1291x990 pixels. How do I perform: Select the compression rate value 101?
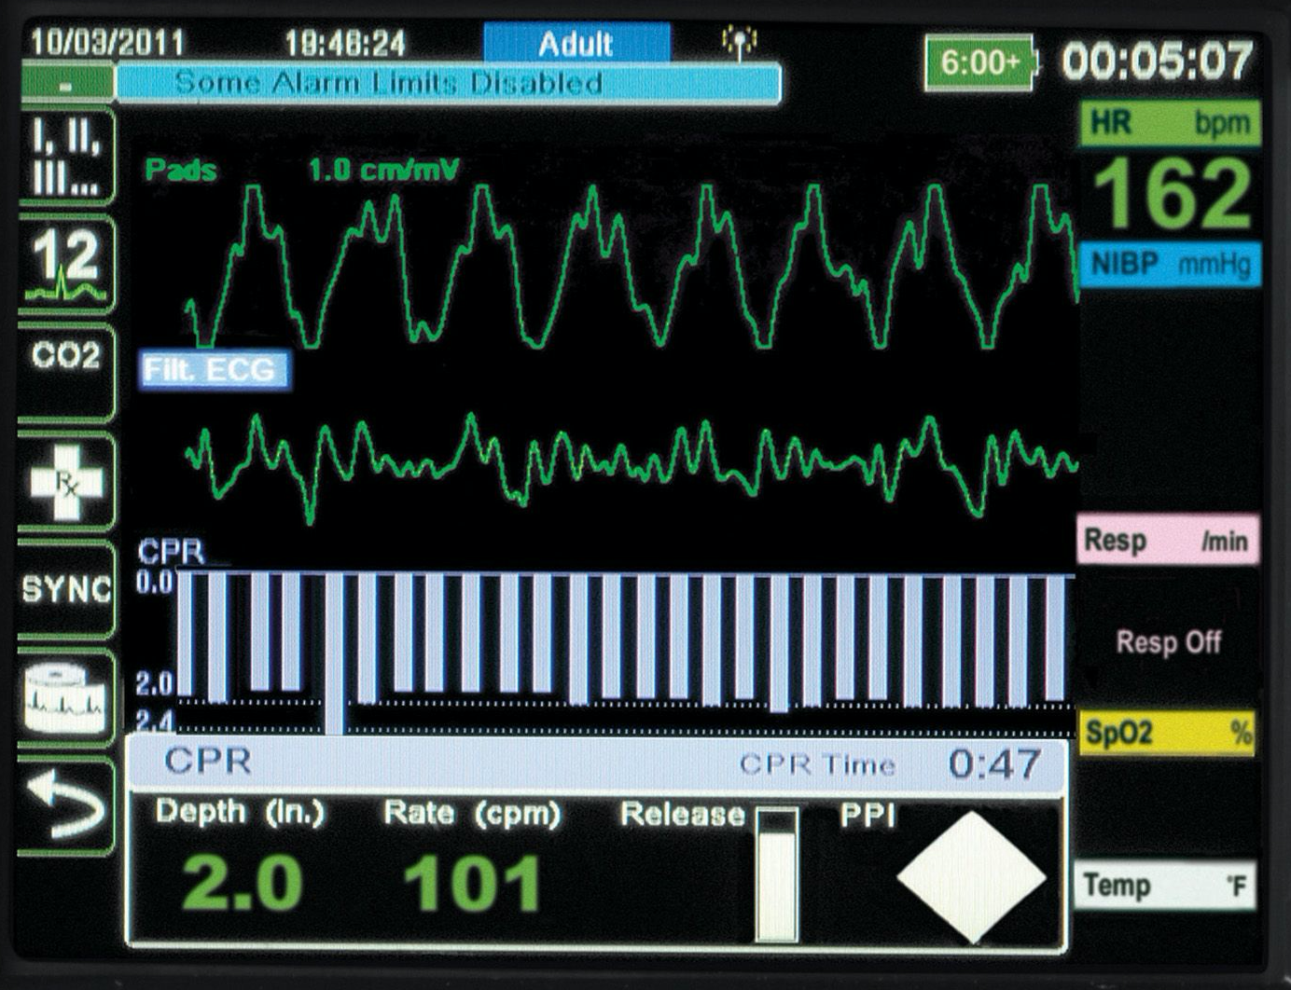pyautogui.click(x=473, y=884)
